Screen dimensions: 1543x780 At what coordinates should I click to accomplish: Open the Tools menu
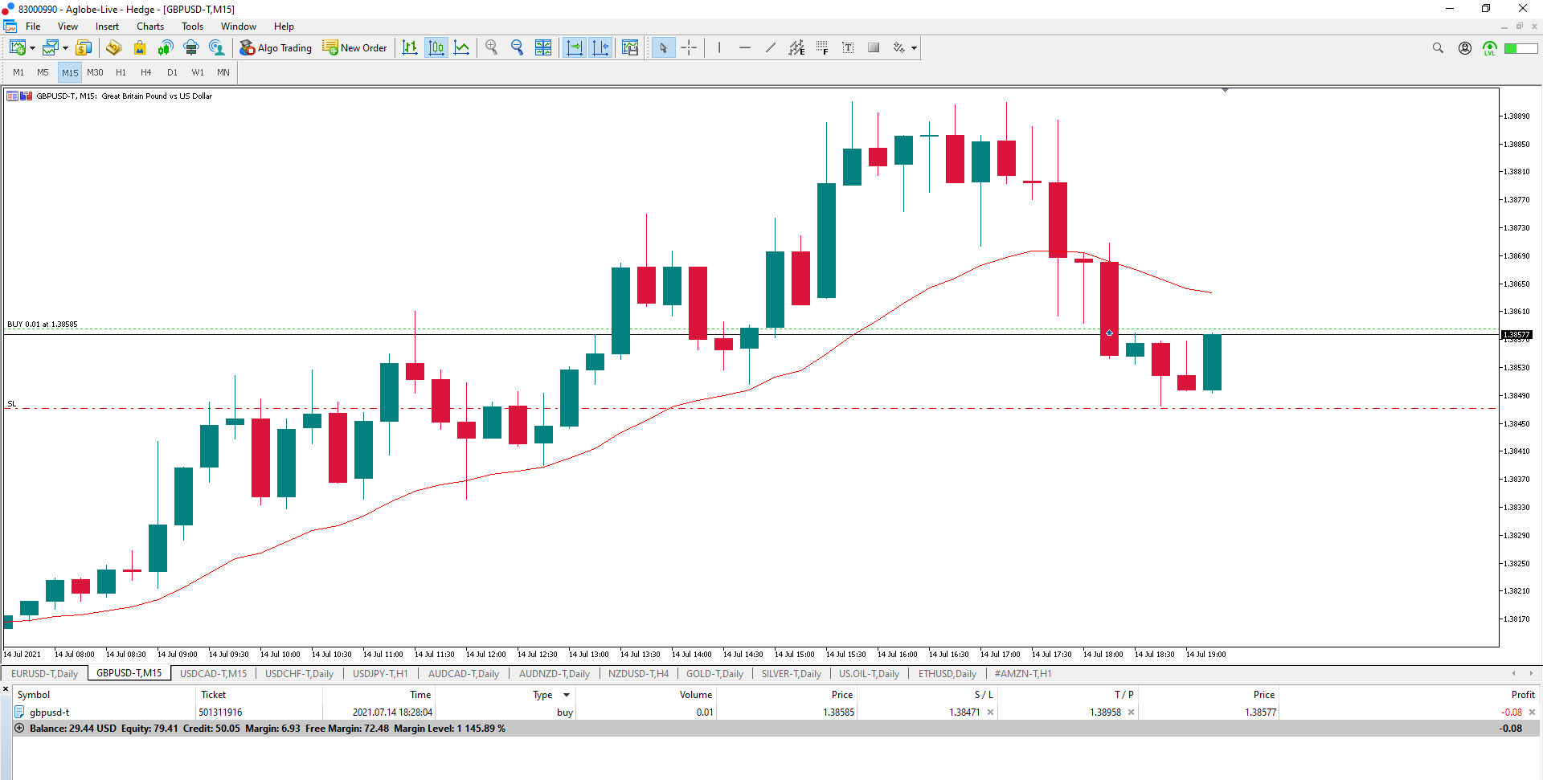tap(192, 27)
